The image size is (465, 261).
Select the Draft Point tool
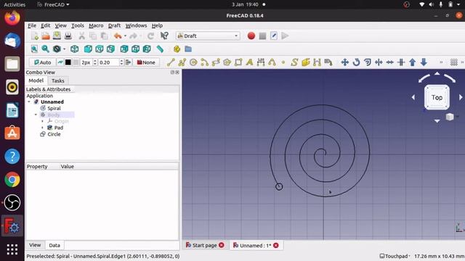[x=283, y=62]
